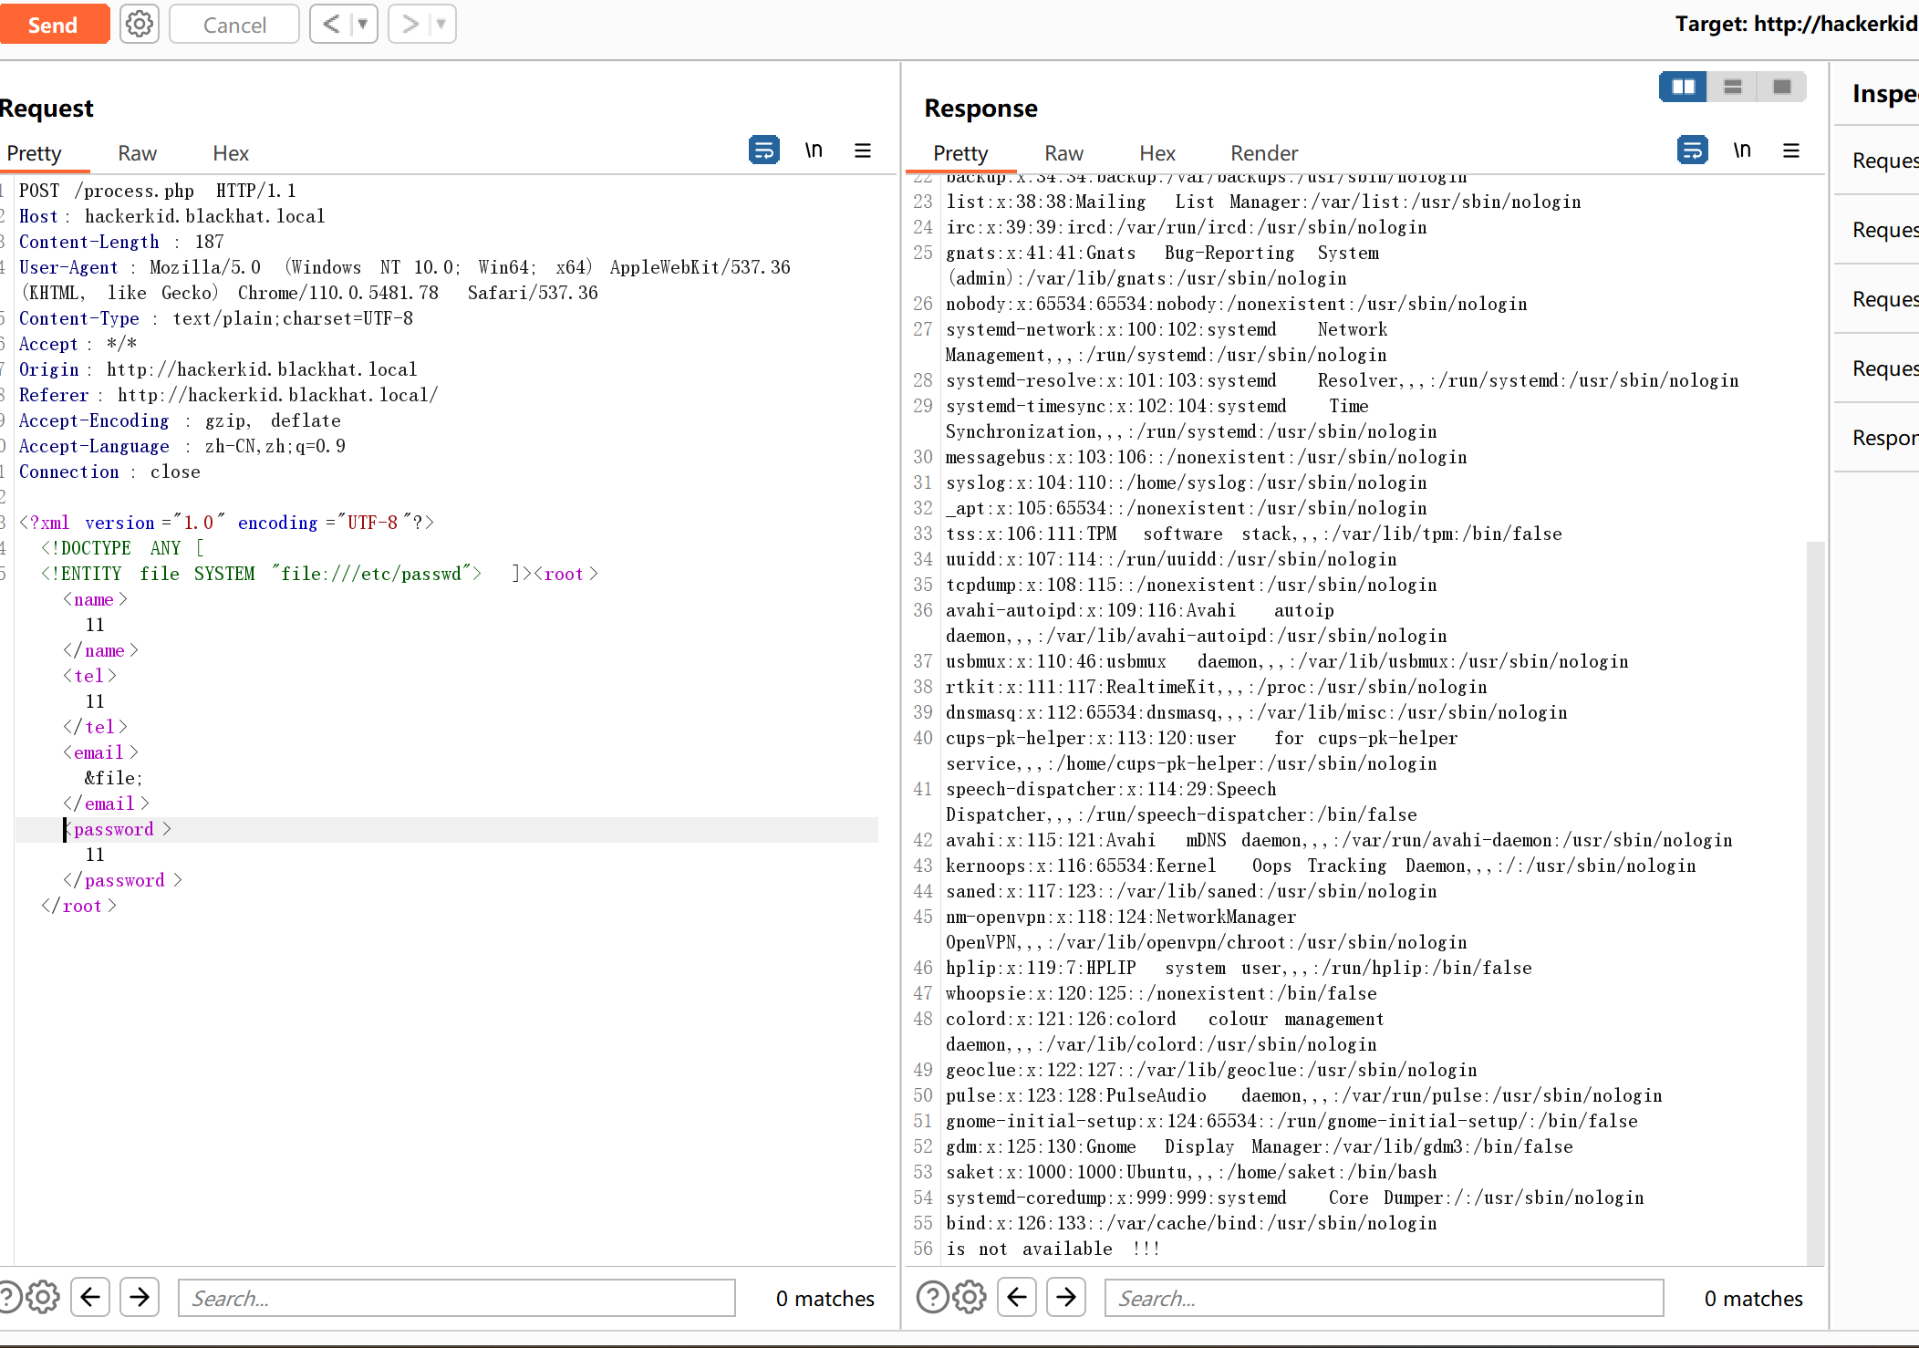Click the Content-Type header line

tap(215, 318)
